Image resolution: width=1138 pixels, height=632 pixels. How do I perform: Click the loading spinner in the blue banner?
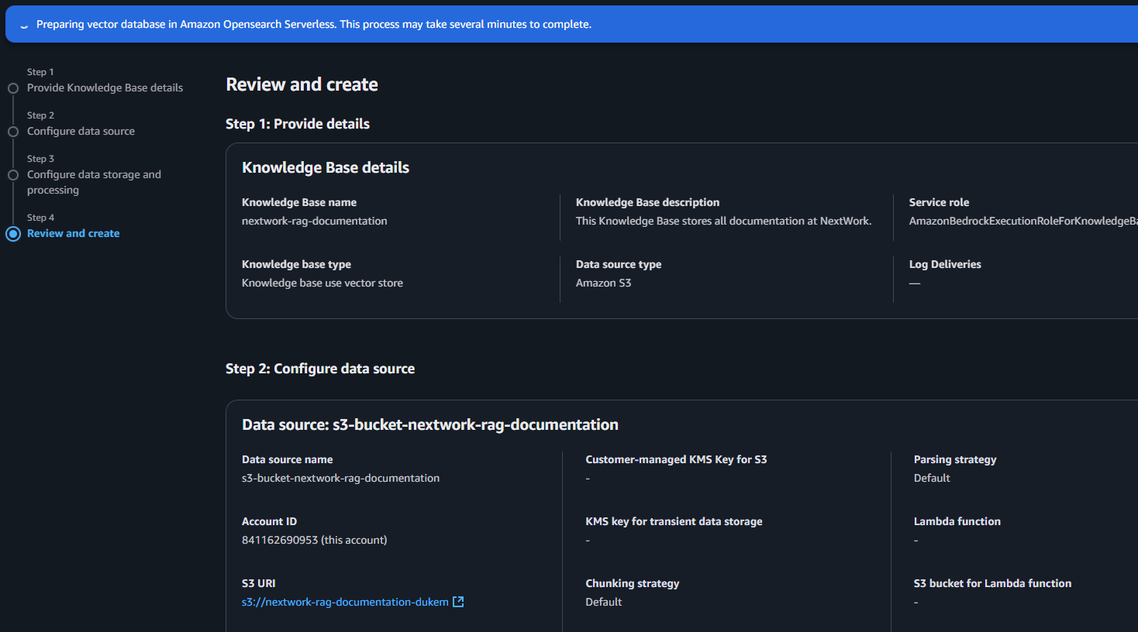pos(24,26)
